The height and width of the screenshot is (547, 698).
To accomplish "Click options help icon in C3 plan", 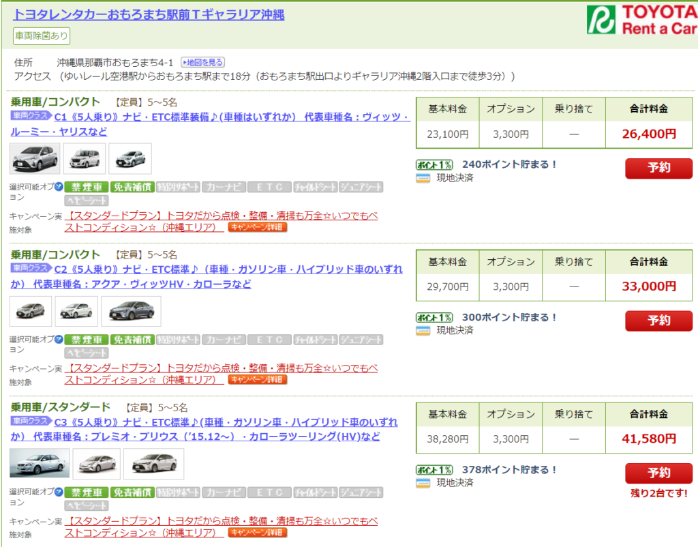I will pos(59,492).
